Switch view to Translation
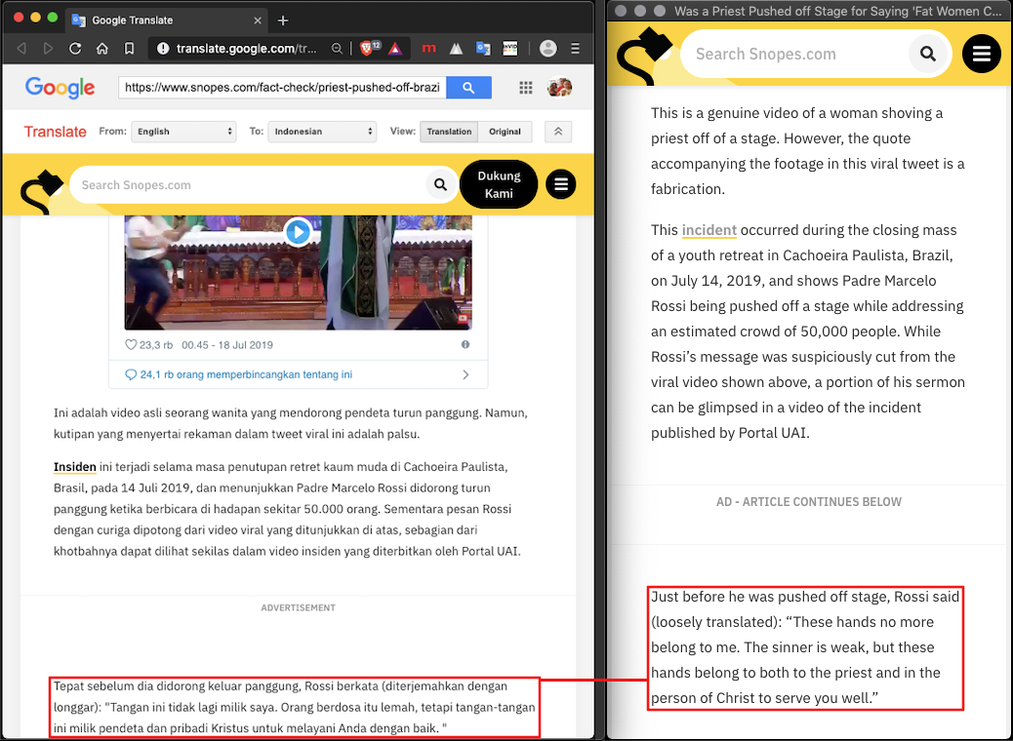Viewport: 1013px width, 741px height. tap(449, 132)
